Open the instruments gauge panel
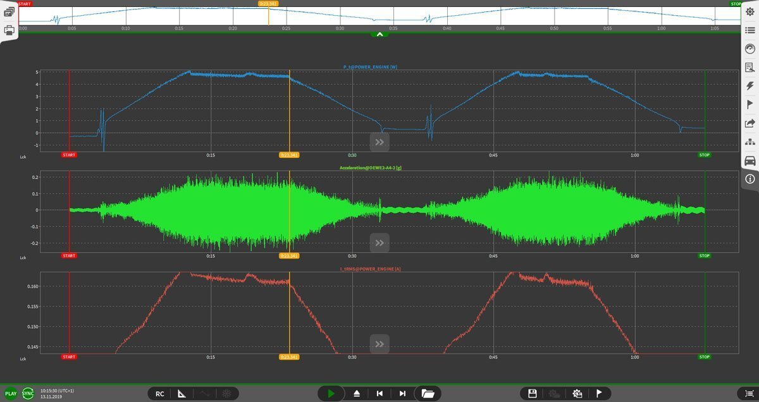The image size is (759, 402). click(750, 49)
